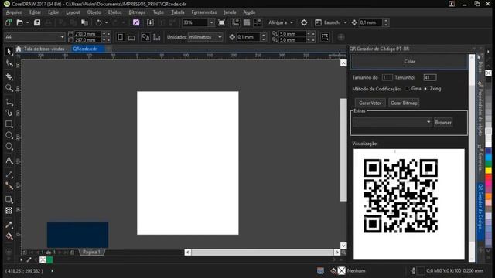Viewport: 495px width, 278px height.
Task: Create a new document from toolbar
Action: click(9, 22)
